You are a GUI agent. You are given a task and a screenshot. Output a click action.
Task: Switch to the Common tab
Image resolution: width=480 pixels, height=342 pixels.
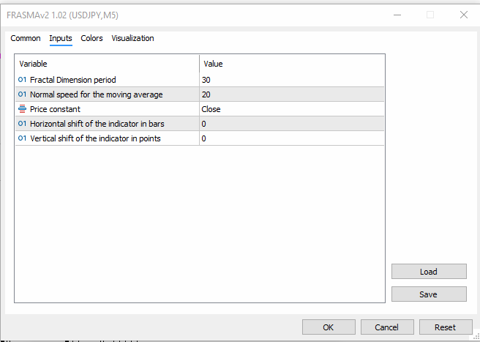(26, 38)
